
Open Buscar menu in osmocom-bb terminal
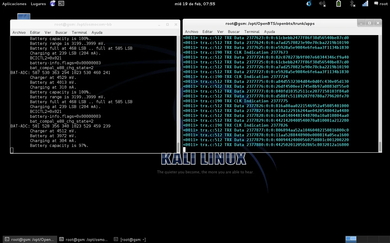click(61, 32)
